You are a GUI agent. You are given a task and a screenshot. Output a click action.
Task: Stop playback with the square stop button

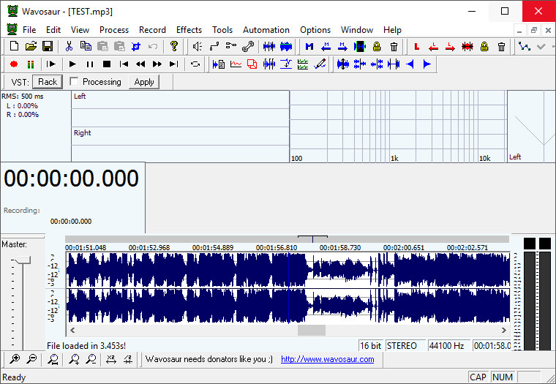pos(107,64)
